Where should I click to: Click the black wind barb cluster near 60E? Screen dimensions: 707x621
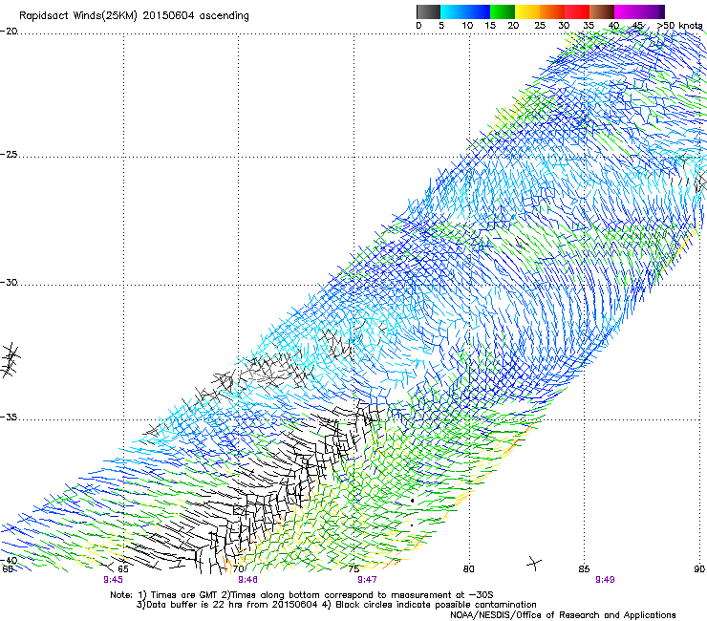click(x=10, y=359)
